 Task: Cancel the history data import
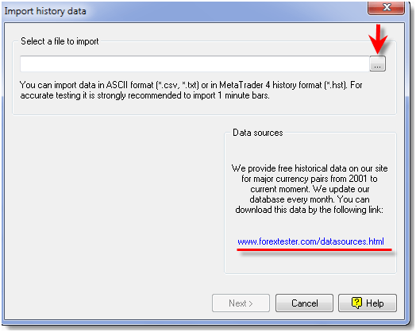point(304,303)
